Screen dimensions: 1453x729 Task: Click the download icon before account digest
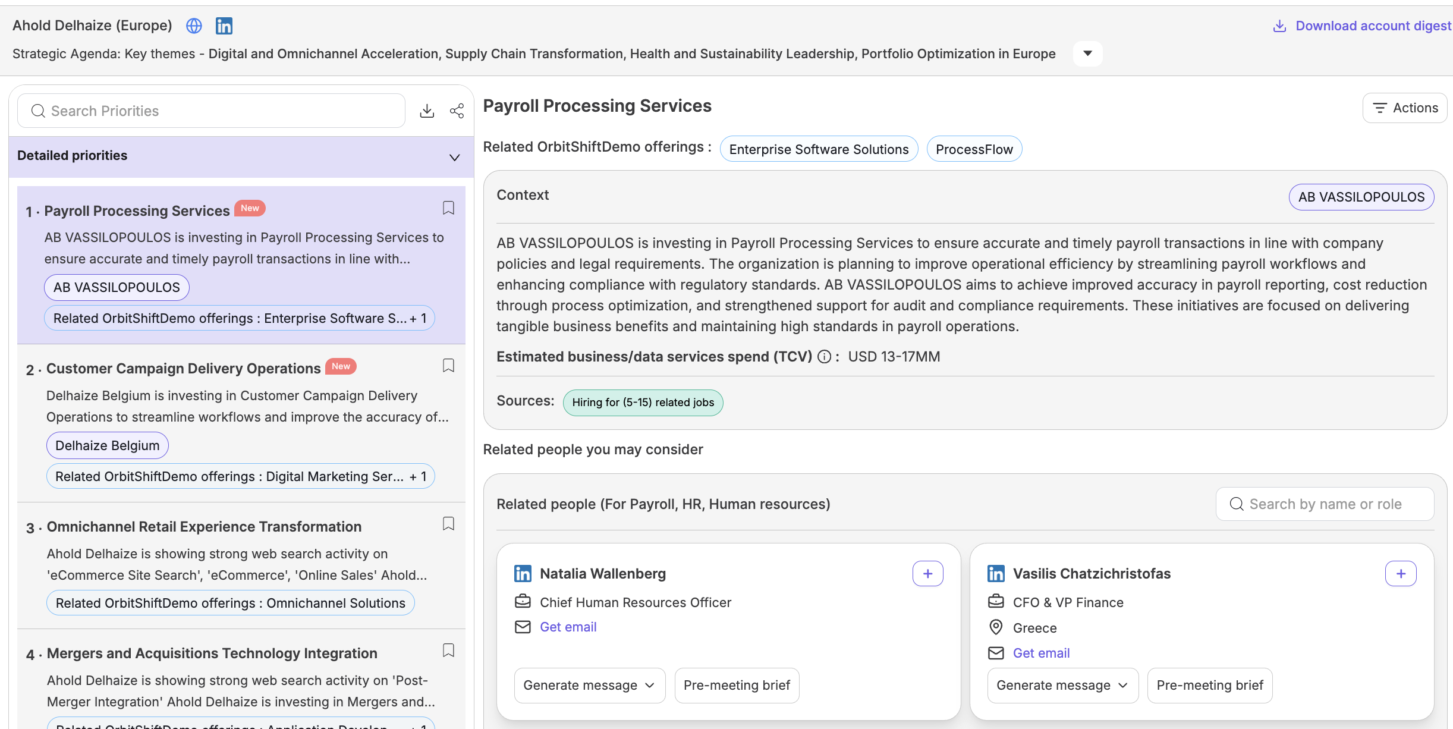[1279, 26]
